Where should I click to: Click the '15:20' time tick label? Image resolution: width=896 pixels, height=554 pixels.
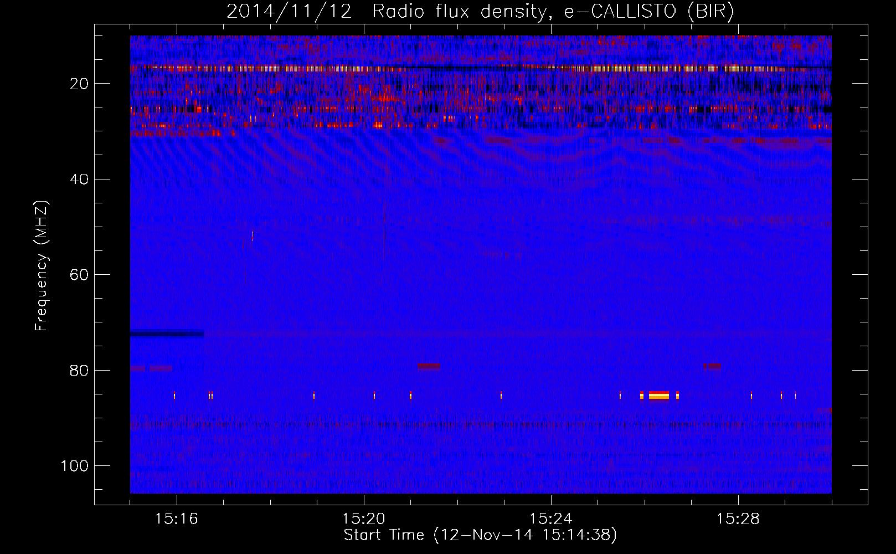[x=364, y=519]
